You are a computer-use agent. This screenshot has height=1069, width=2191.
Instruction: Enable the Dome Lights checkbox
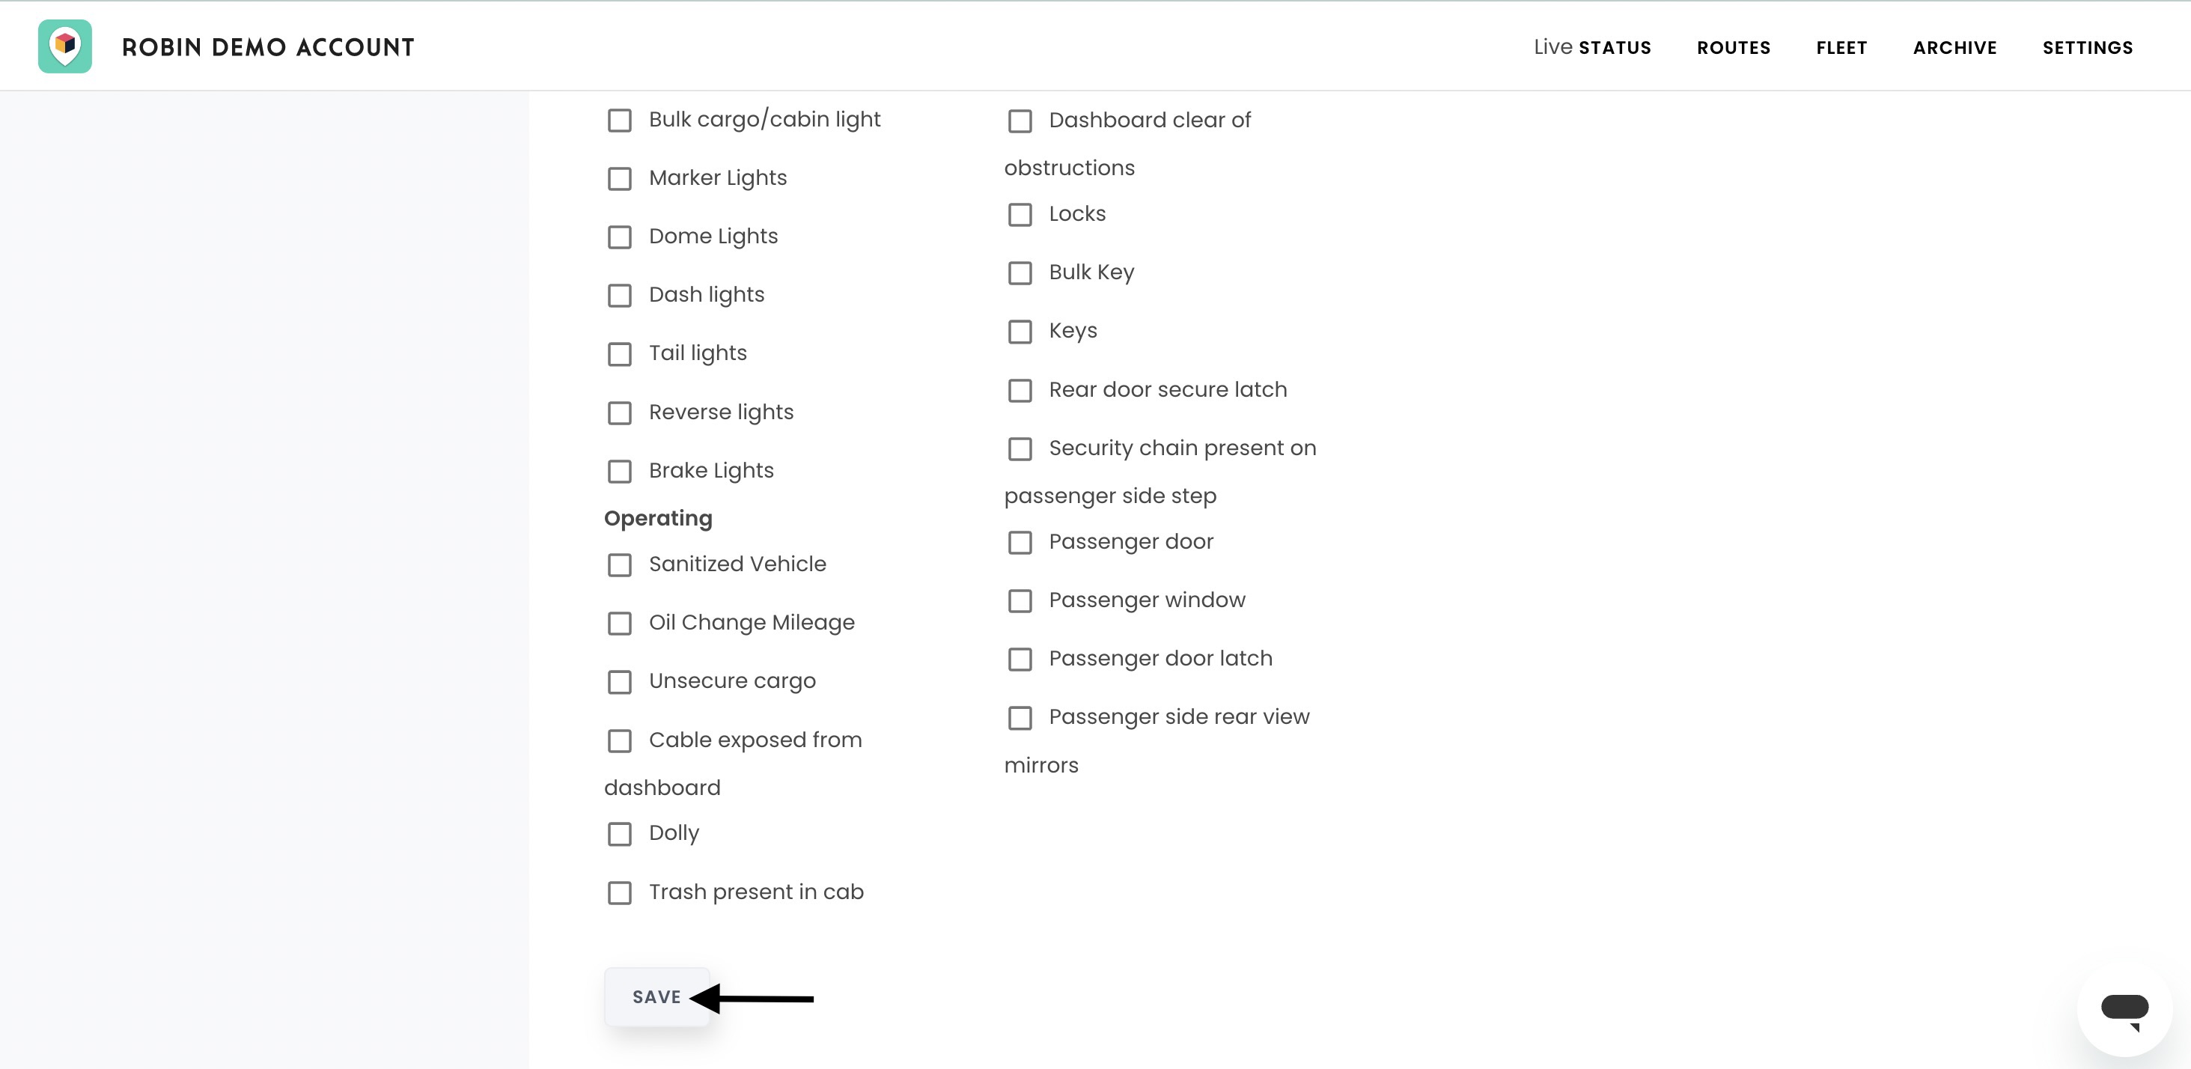[x=620, y=237]
